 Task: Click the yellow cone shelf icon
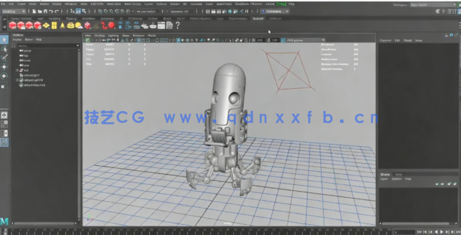61,25
